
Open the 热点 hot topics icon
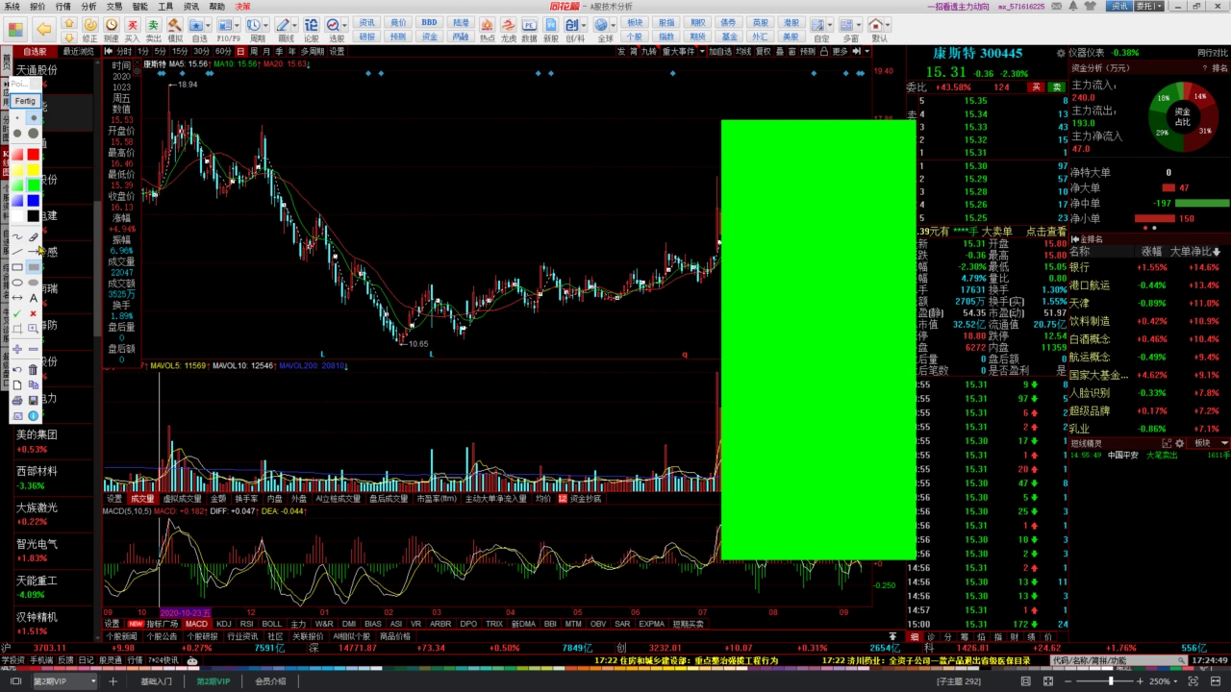(x=488, y=29)
